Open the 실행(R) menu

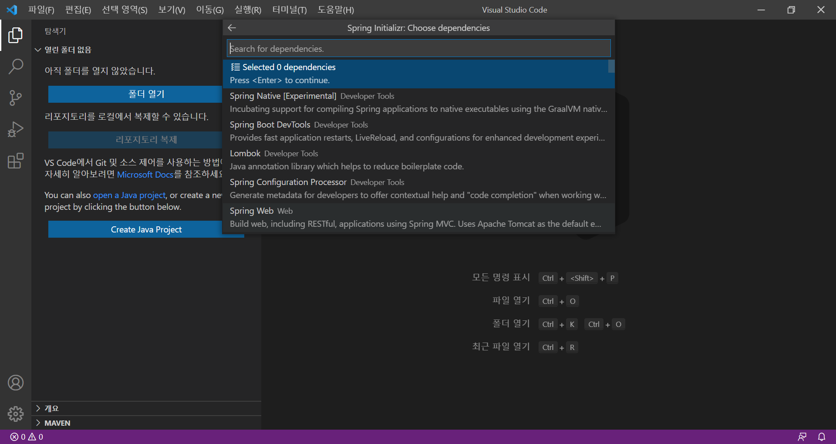click(x=248, y=10)
